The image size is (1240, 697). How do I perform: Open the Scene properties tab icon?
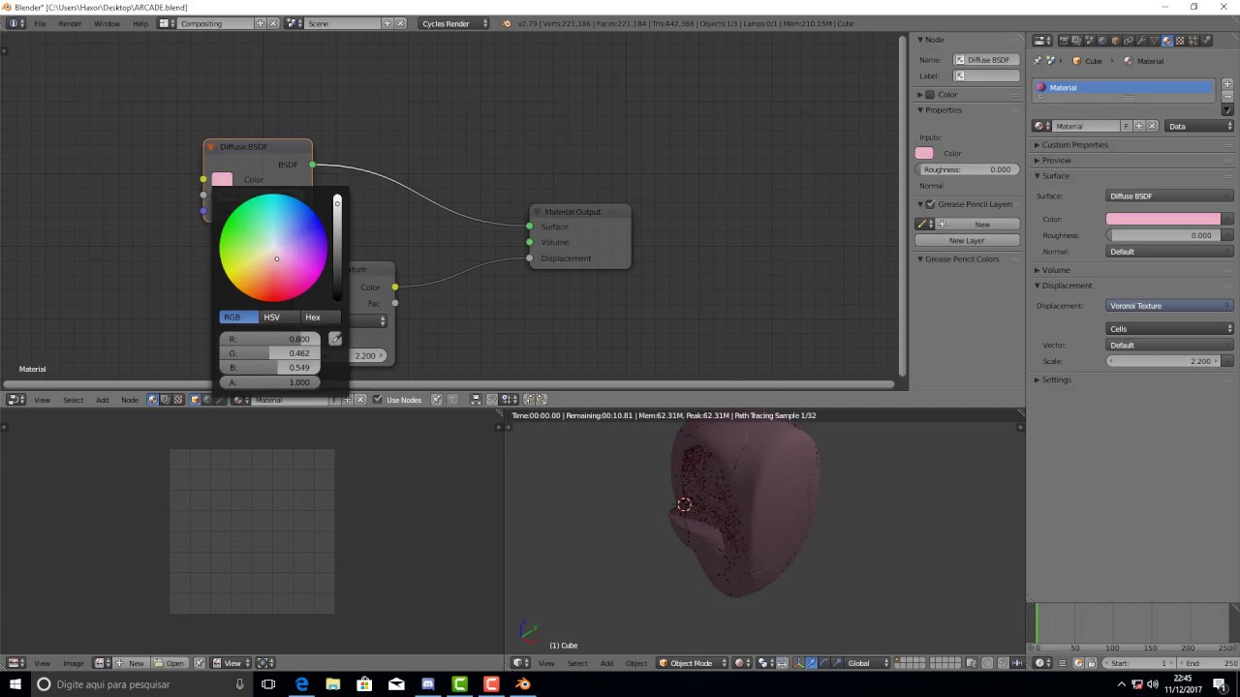[x=1089, y=41]
